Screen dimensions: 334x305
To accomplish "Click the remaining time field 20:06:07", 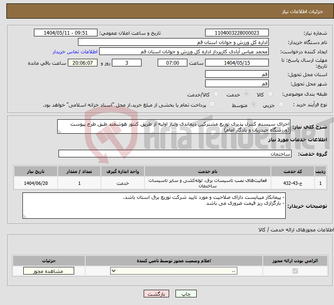I will pyautogui.click(x=83, y=63).
